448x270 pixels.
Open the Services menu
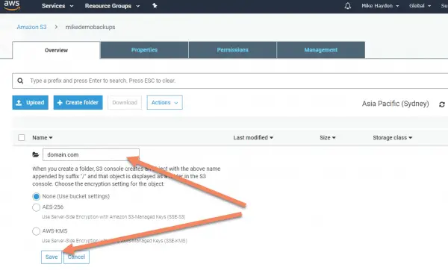57,6
